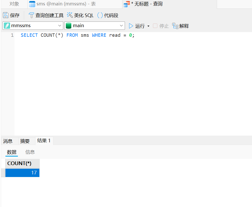Click COUNT(*) in the SQL editor
The width and height of the screenshot is (252, 207).
point(52,35)
